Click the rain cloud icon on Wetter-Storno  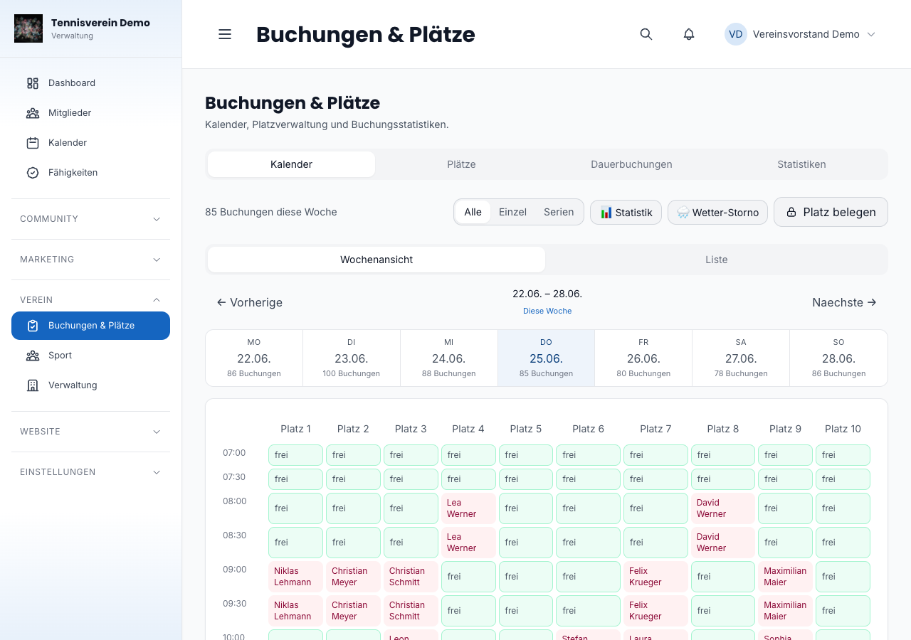pyautogui.click(x=683, y=213)
